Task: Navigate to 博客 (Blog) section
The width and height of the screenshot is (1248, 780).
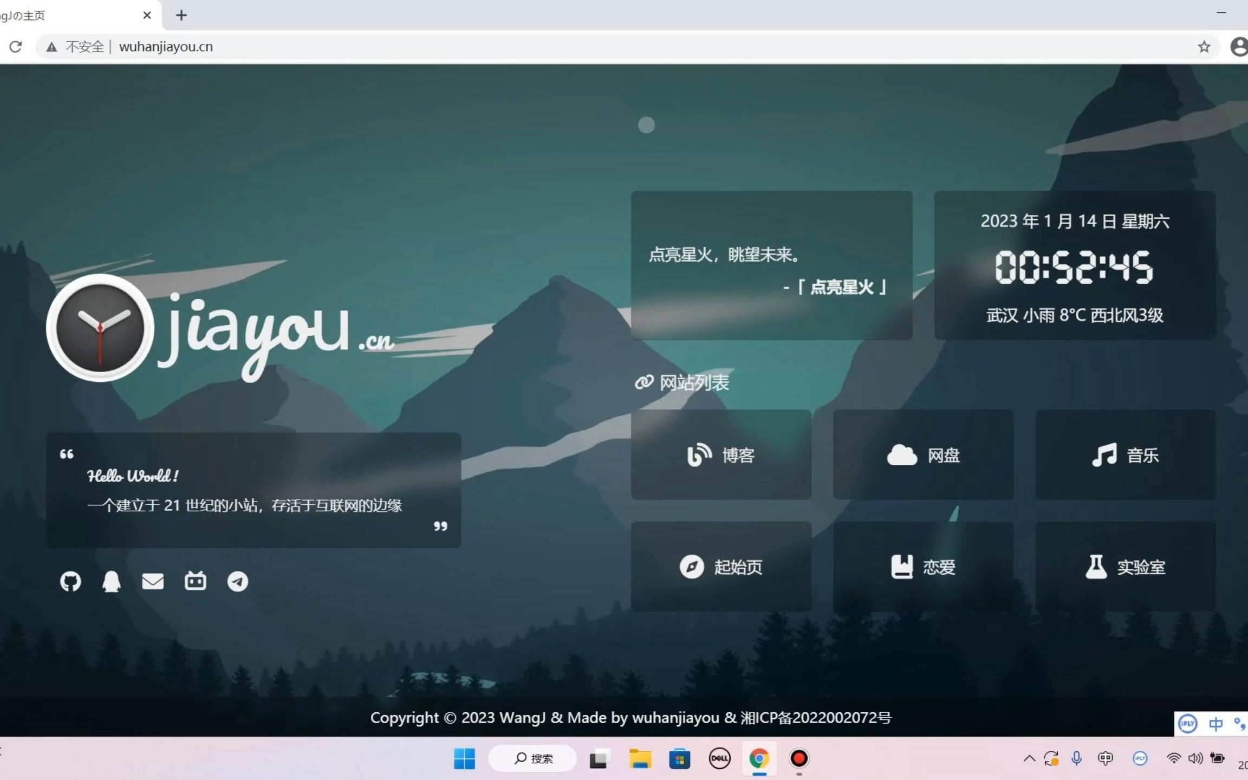Action: tap(720, 456)
